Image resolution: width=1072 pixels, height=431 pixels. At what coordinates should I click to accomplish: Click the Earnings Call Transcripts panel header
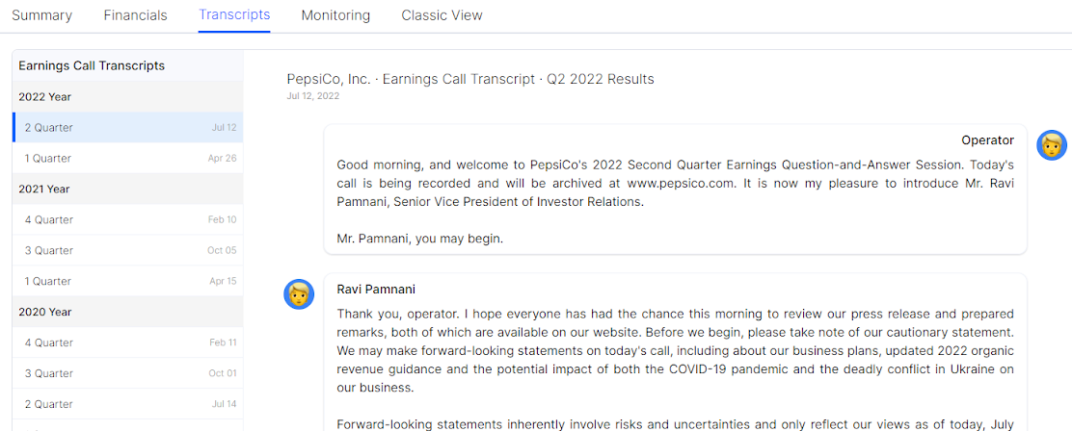(x=92, y=65)
